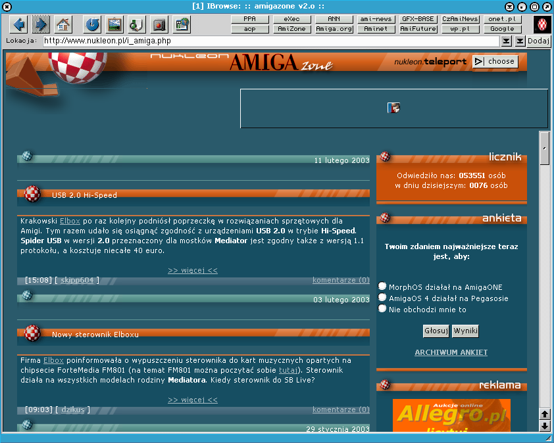Follow the Elbox link in Nowy sterownik article
The height and width of the screenshot is (443, 554).
(53, 360)
